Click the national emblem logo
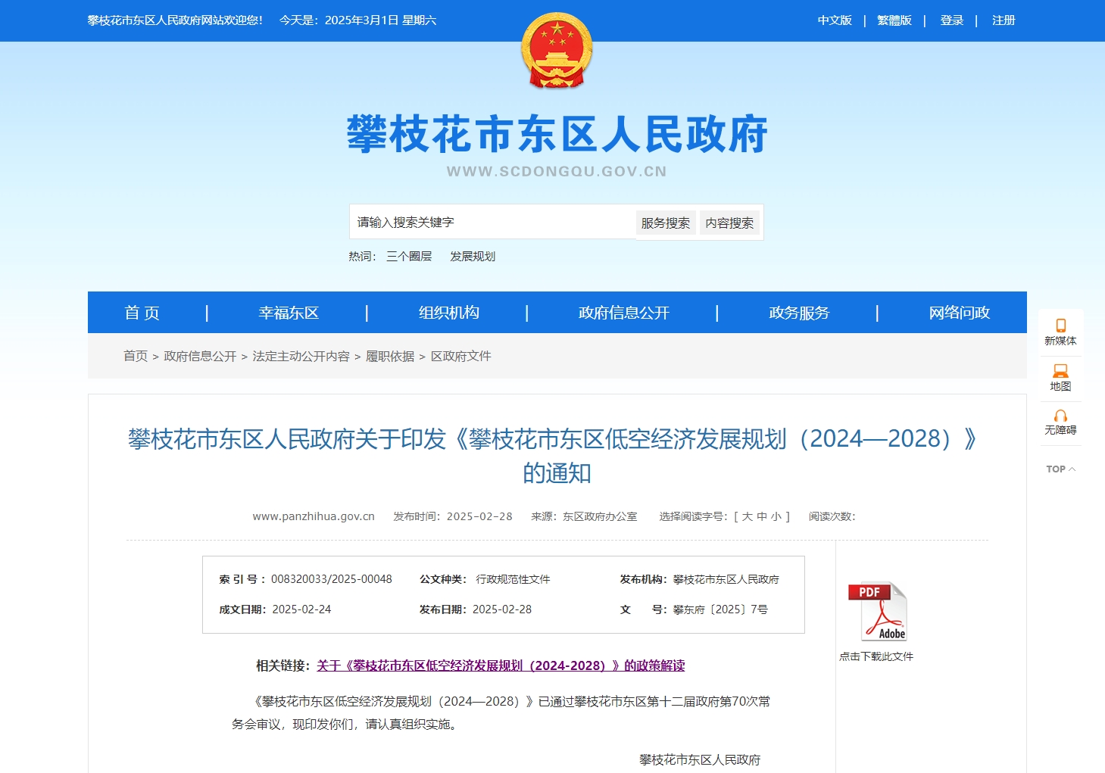Image resolution: width=1105 pixels, height=773 pixels. point(557,51)
